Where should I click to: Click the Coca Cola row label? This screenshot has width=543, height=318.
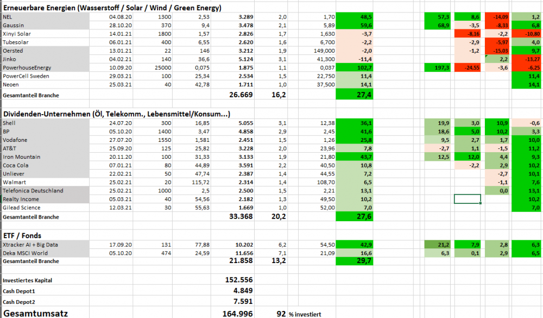point(46,165)
